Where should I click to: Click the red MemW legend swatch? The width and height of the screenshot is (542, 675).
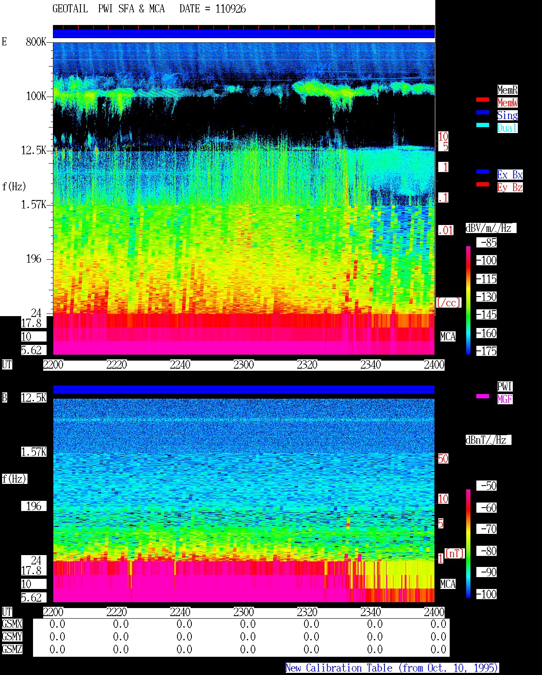pyautogui.click(x=483, y=100)
